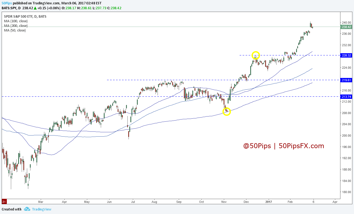Click the BATS:SPY, D symbol text
354x214 pixels.
coord(12,8)
